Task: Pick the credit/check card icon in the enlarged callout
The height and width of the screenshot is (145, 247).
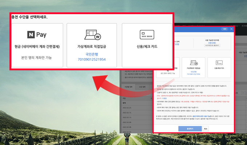Action: pyautogui.click(x=147, y=35)
